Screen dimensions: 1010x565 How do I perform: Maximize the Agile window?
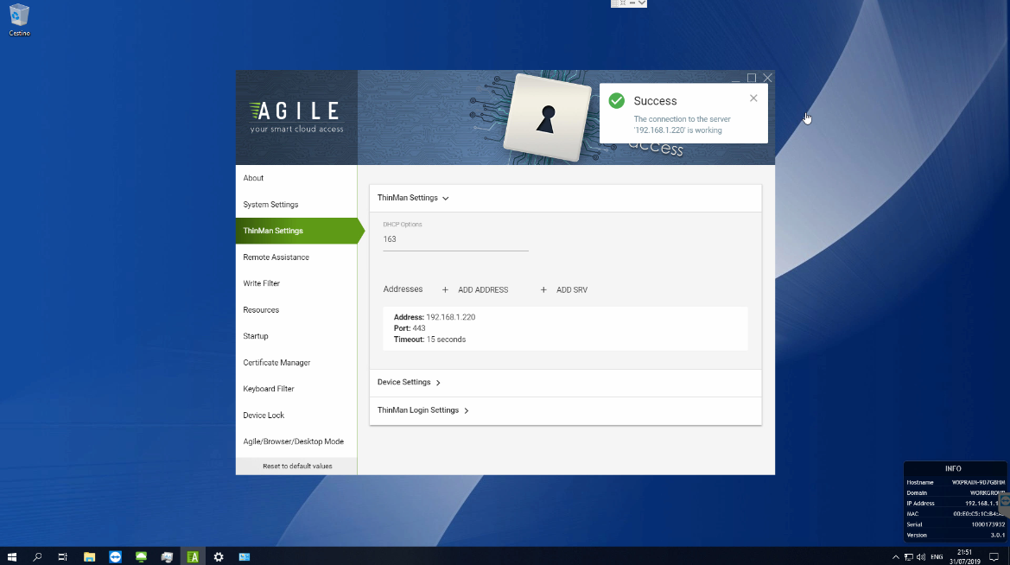(752, 78)
